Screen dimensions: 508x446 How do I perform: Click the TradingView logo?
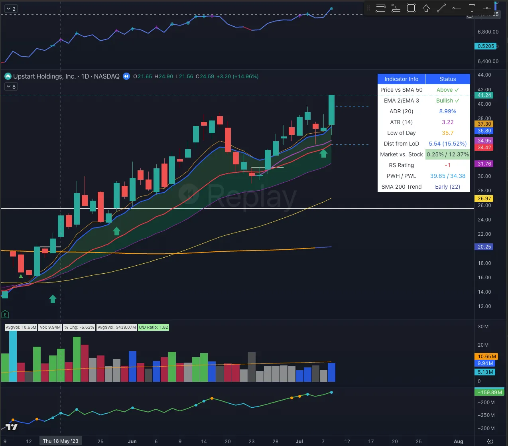click(x=12, y=427)
